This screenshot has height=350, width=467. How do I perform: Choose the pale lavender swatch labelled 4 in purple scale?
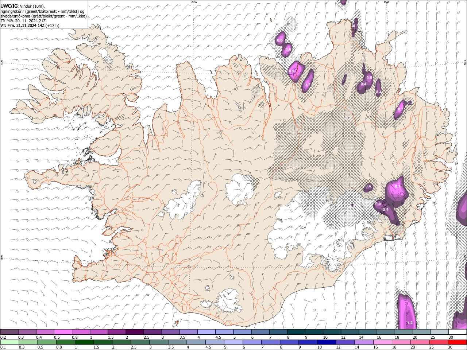(206, 332)
